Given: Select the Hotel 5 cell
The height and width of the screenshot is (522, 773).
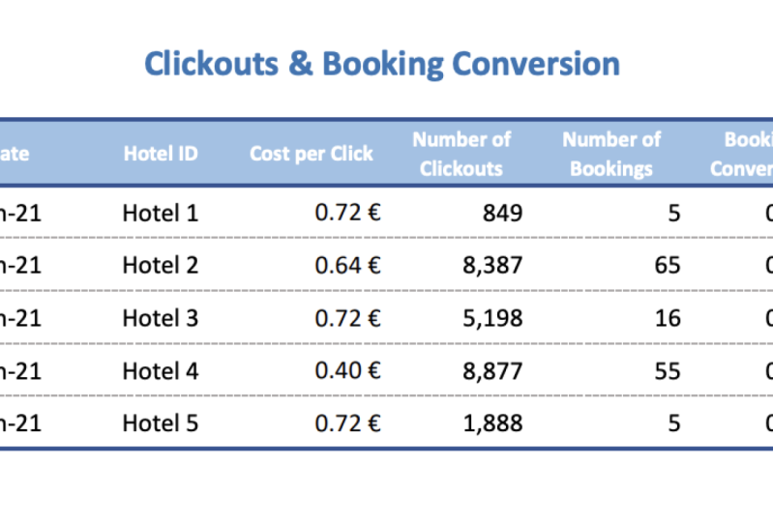Looking at the screenshot, I should (x=161, y=423).
